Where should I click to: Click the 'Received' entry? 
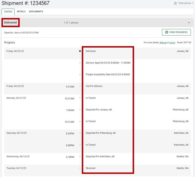91,168
